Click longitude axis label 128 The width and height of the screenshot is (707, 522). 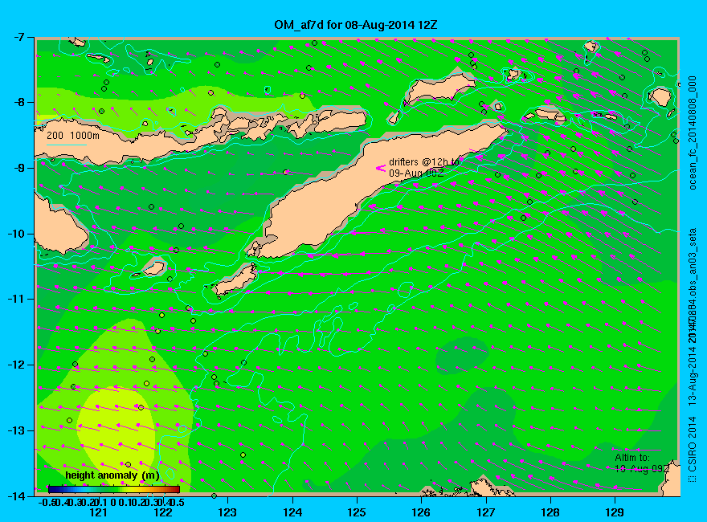tap(550, 512)
